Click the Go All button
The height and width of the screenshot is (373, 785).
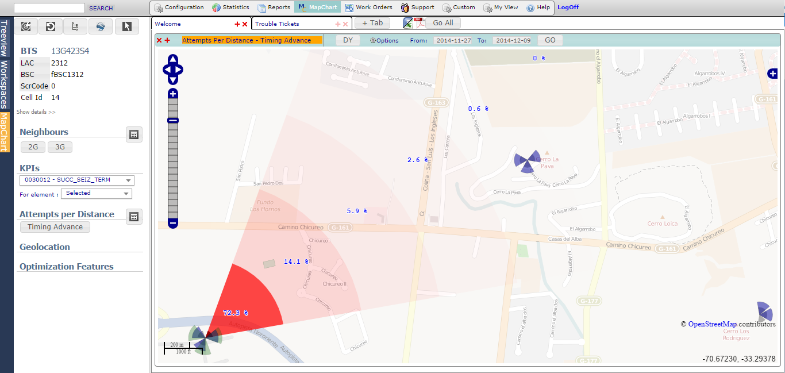(442, 23)
